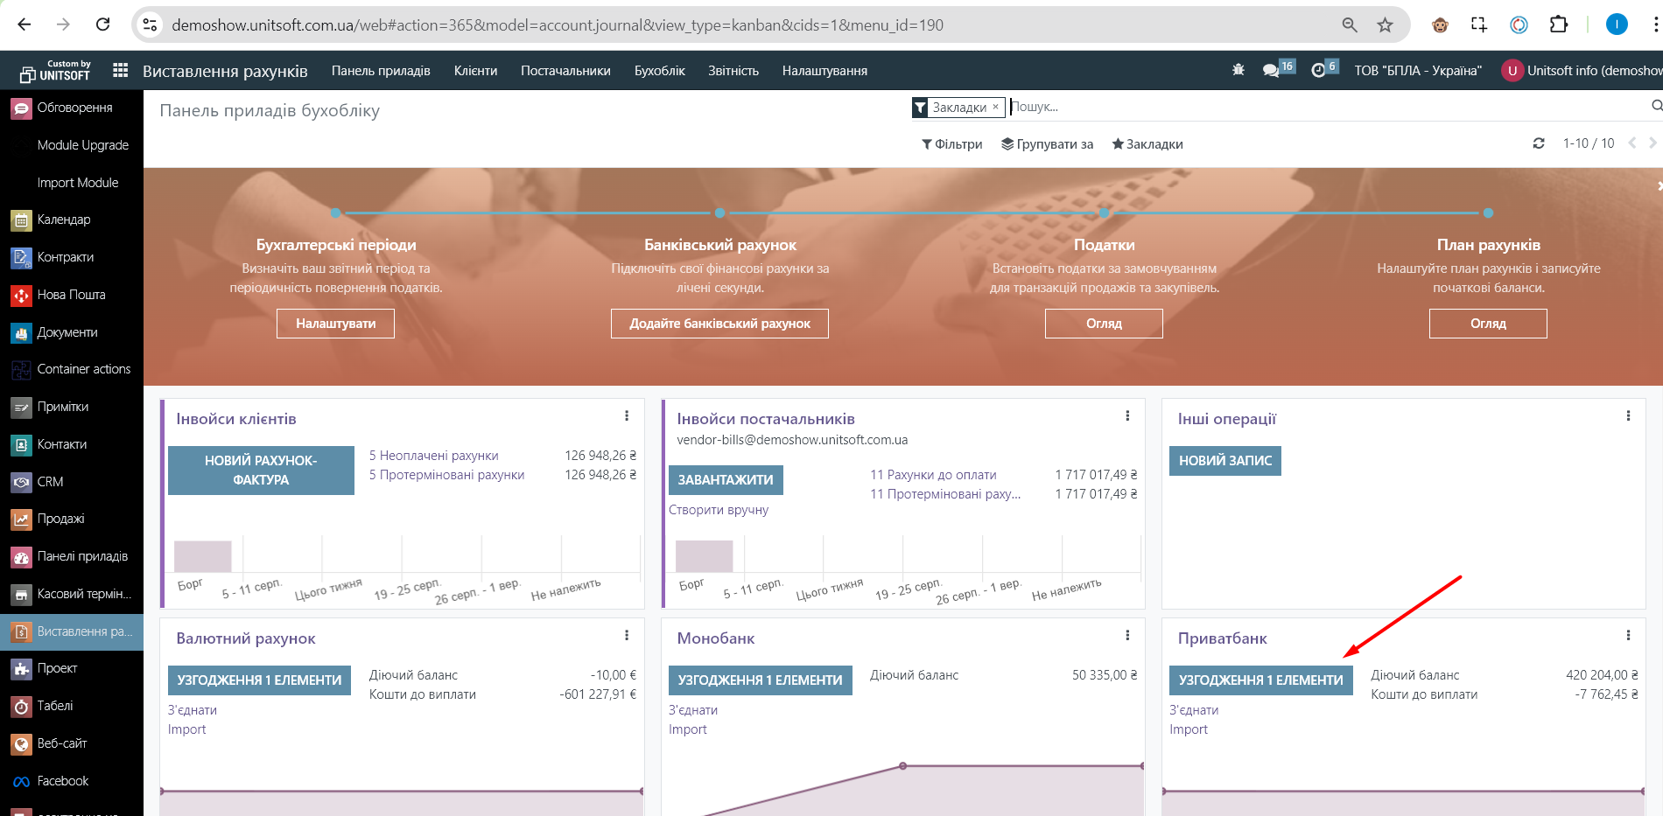Bookmark this page with the star icon
Image resolution: width=1663 pixels, height=816 pixels.
1385,24
